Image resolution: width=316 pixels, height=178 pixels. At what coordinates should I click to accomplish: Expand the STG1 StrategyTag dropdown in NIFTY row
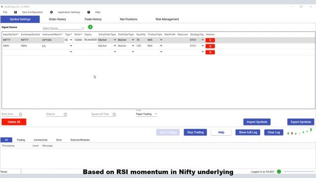click(x=202, y=40)
